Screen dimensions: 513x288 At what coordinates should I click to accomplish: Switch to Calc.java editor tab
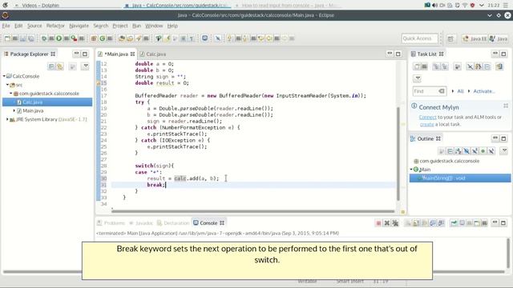(153, 54)
